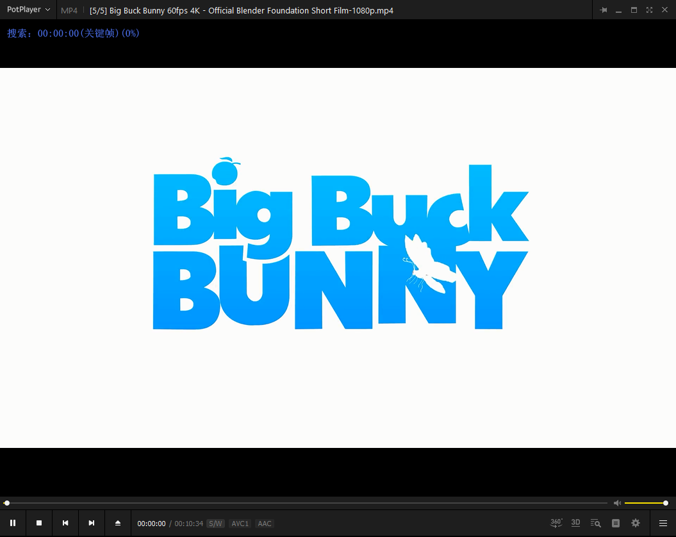
Task: Click the AVC1 video codec label
Action: [x=240, y=524]
